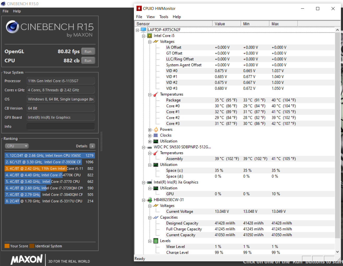Click the LAPTOP-KRT5CN2F computer icon
Screen dimensions: 343x266
pos(143,30)
